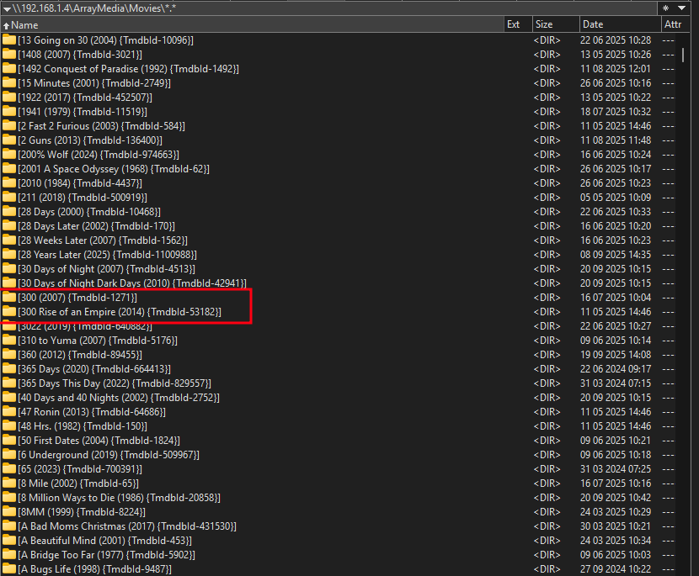Screen dimensions: 699x576
Task: Select folder icon of 2010 (1984)
Action: coord(9,183)
